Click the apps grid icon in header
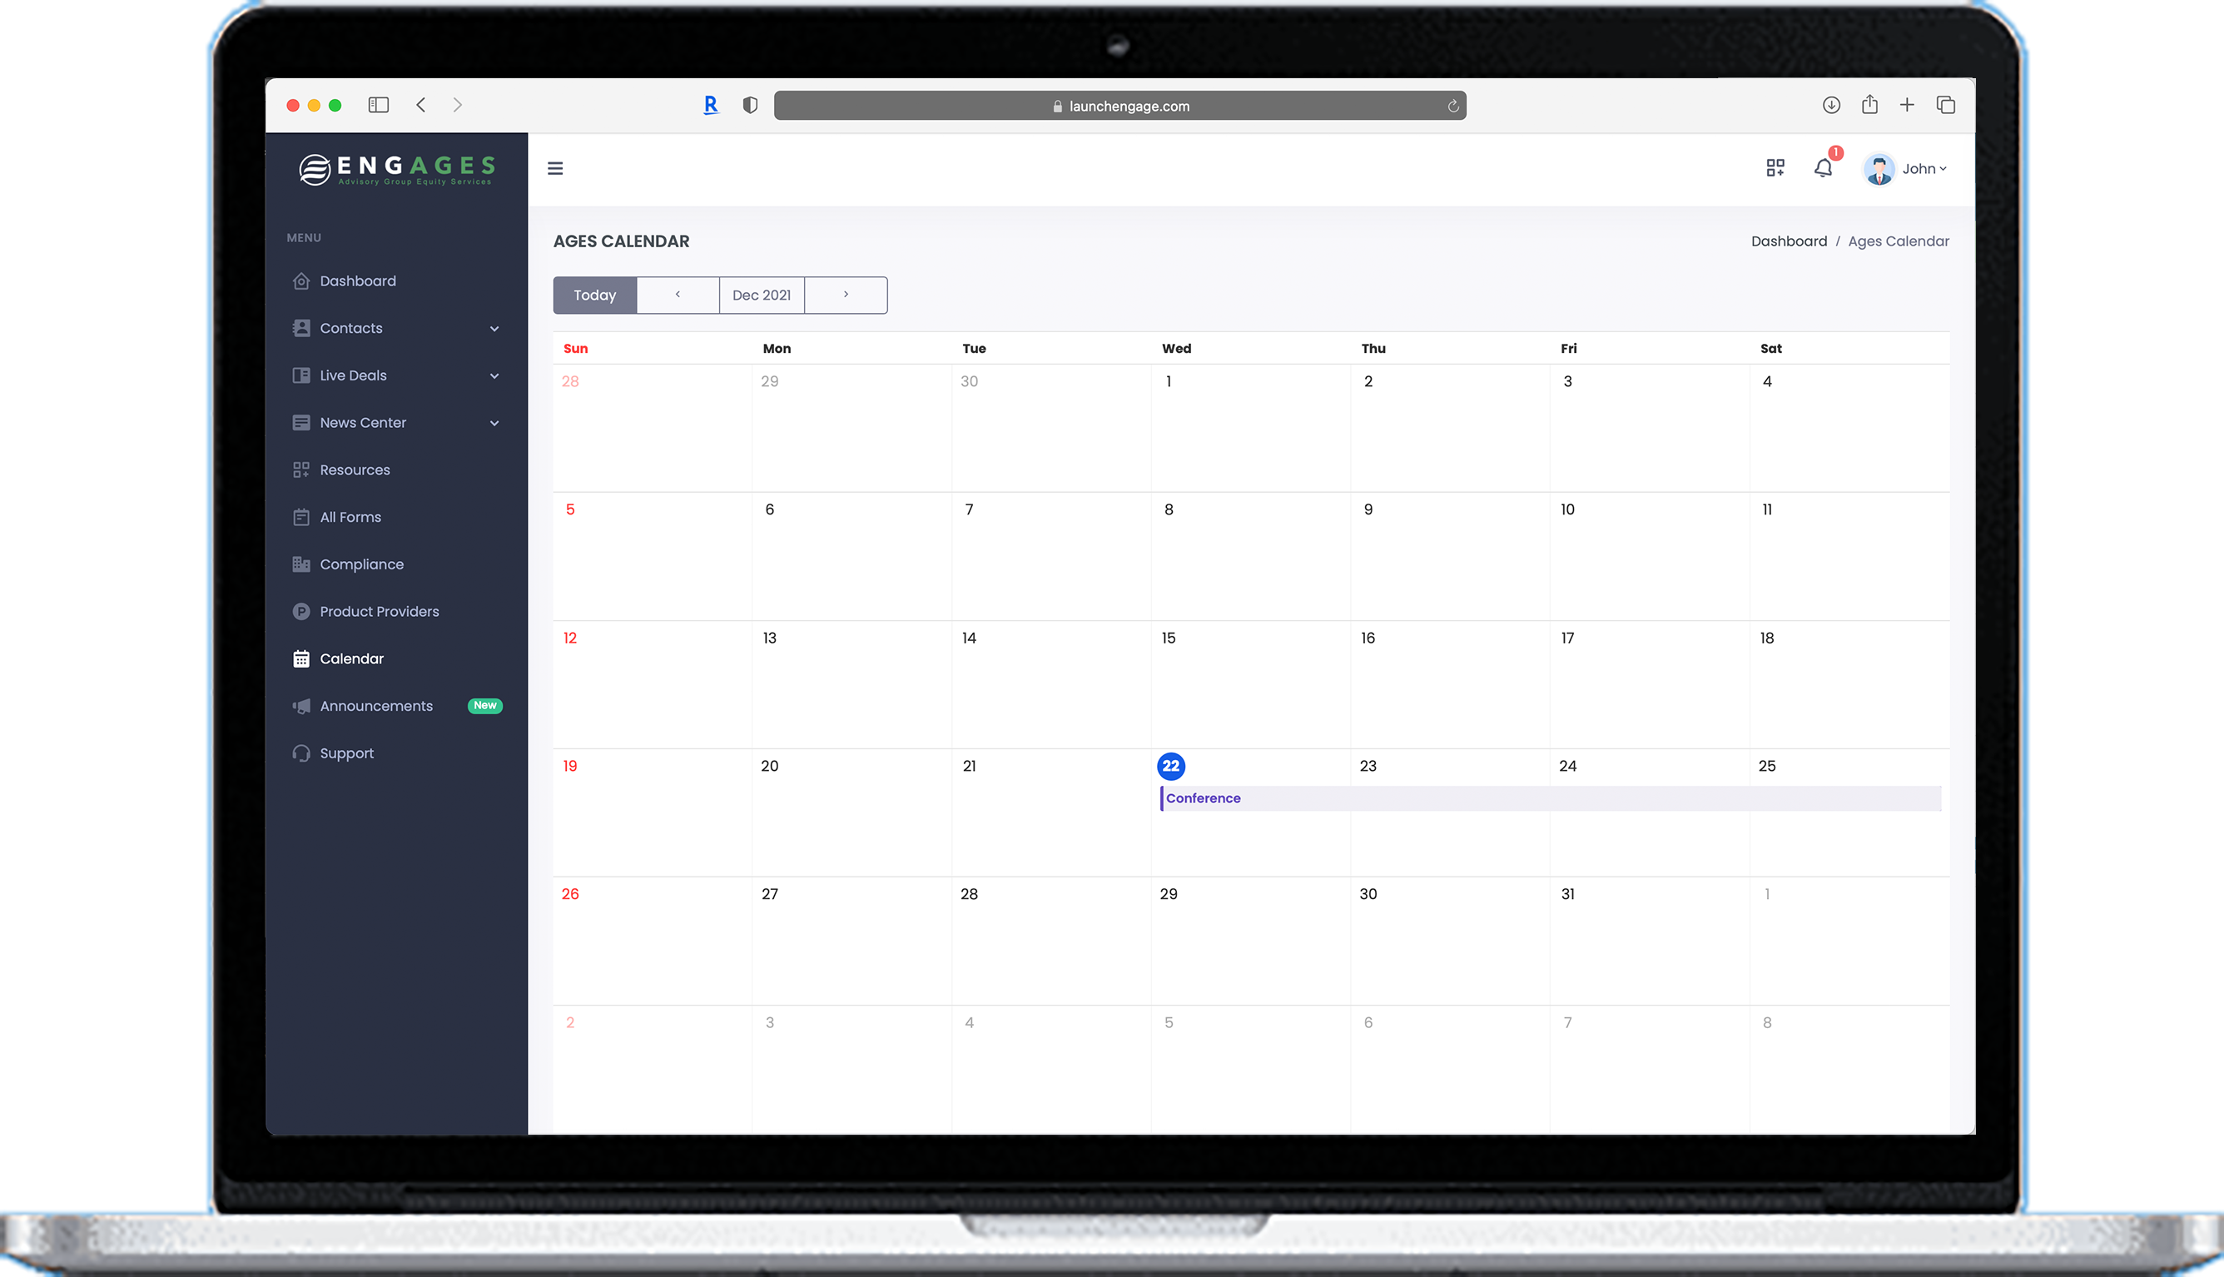 point(1775,168)
